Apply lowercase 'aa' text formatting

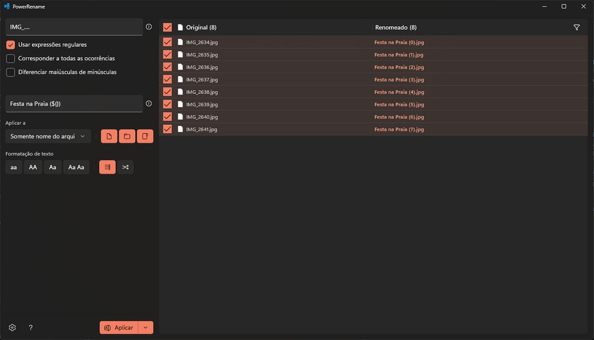pos(14,168)
